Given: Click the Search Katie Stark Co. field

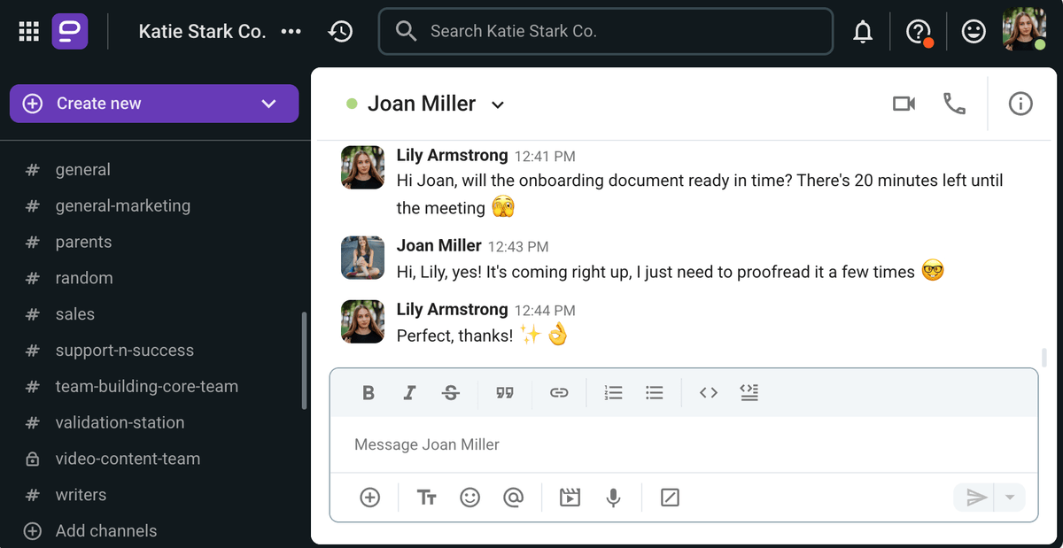Looking at the screenshot, I should pyautogui.click(x=606, y=32).
